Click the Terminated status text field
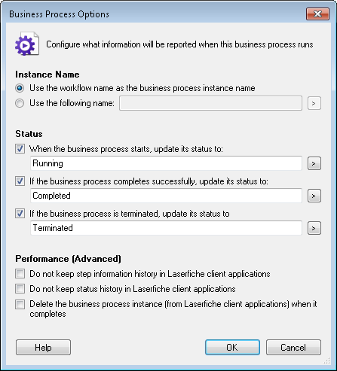Viewport: 337px width, 371px height. tap(166, 228)
